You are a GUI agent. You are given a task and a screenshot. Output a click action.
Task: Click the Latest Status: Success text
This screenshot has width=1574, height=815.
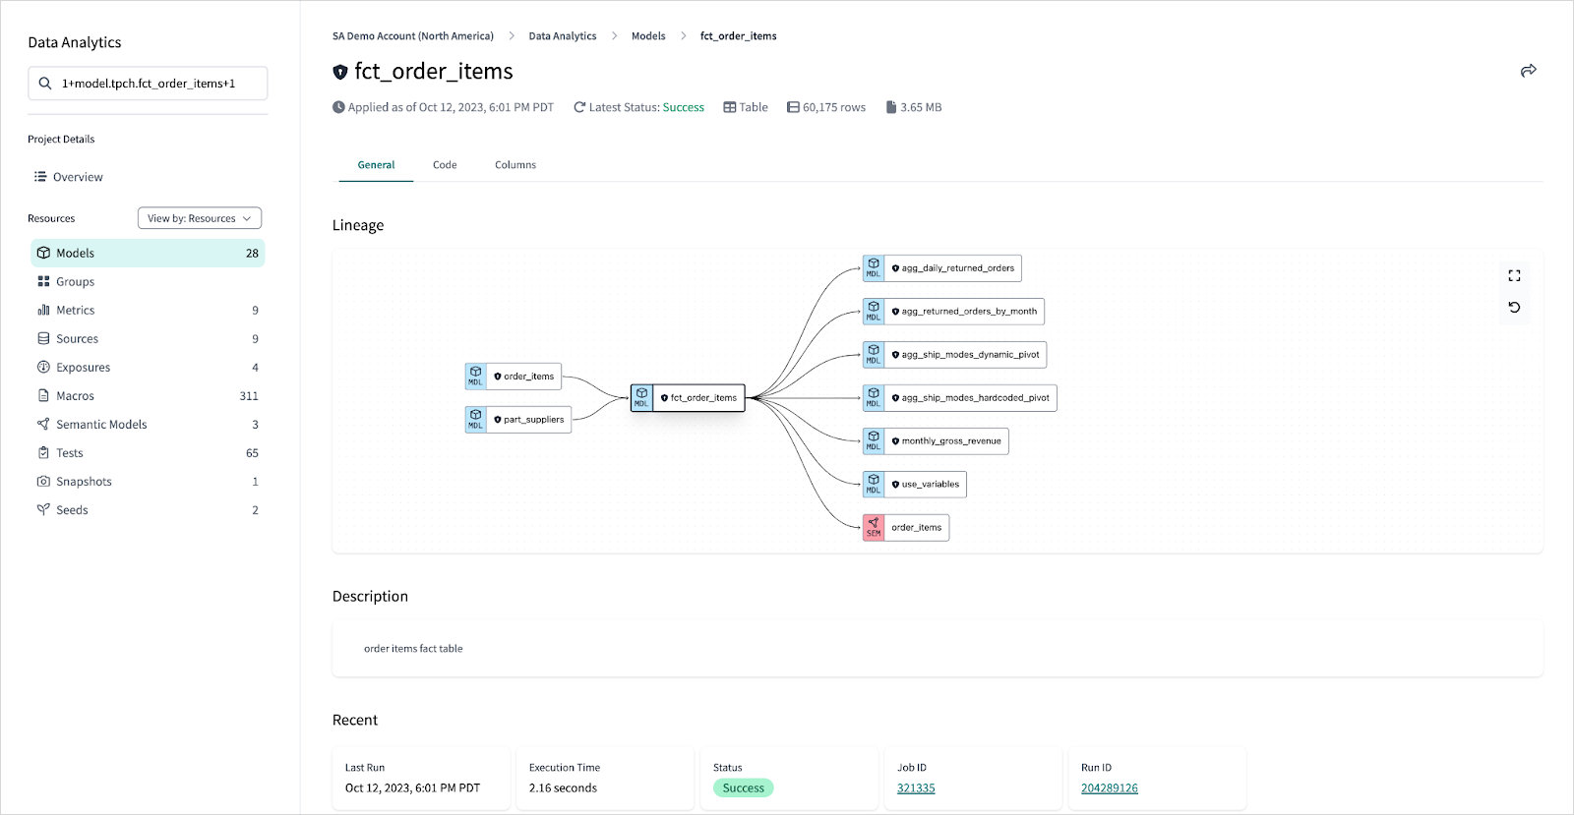coord(646,107)
